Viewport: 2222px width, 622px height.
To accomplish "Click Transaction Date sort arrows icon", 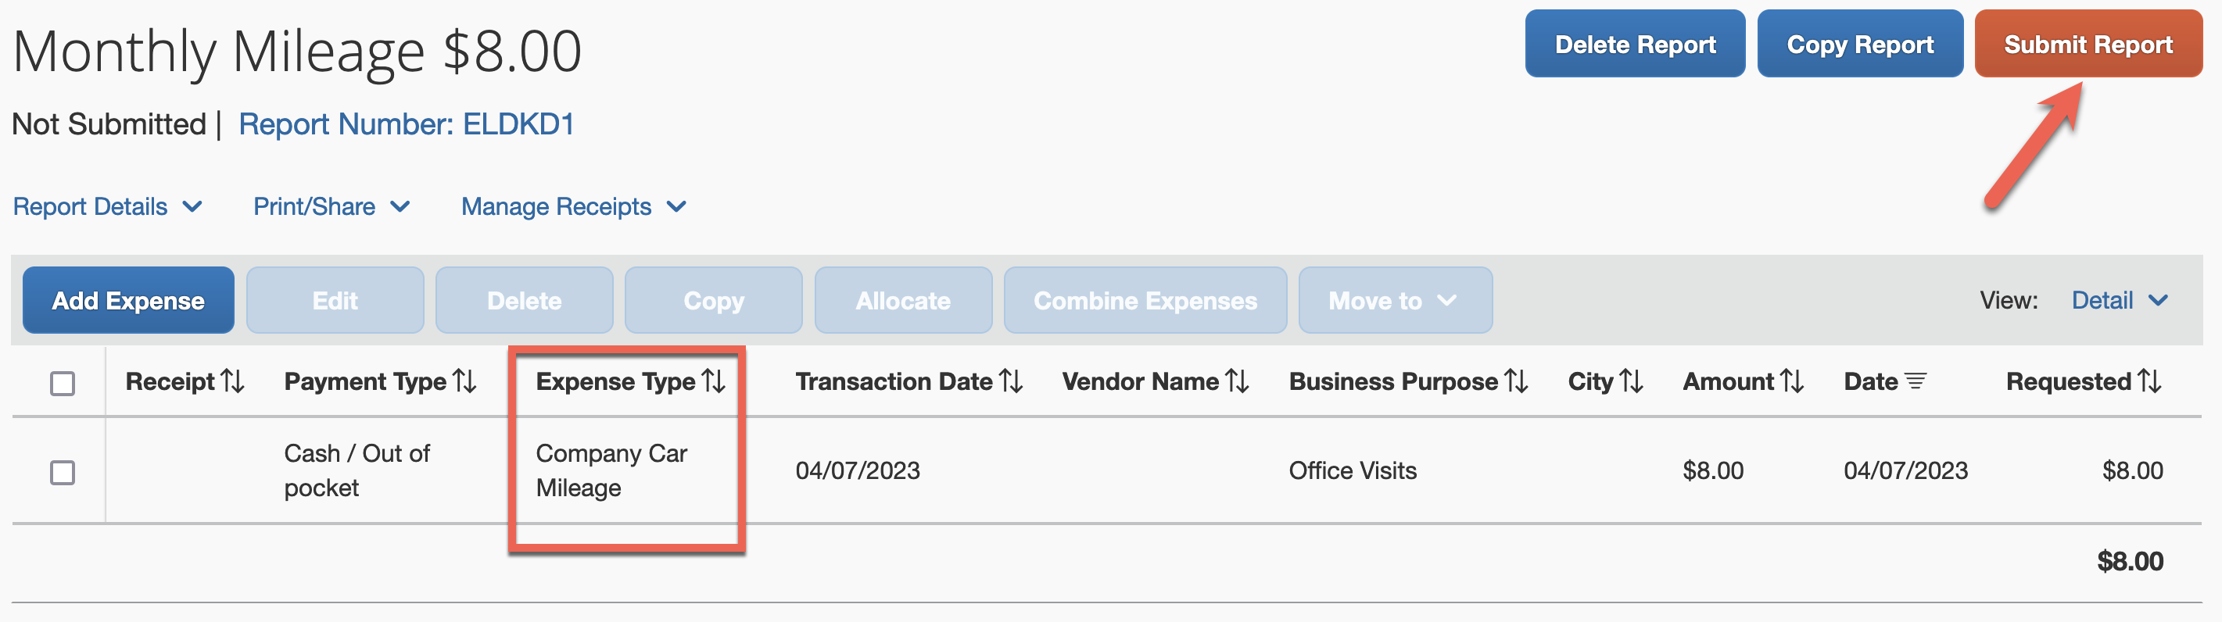I will pyautogui.click(x=1011, y=381).
